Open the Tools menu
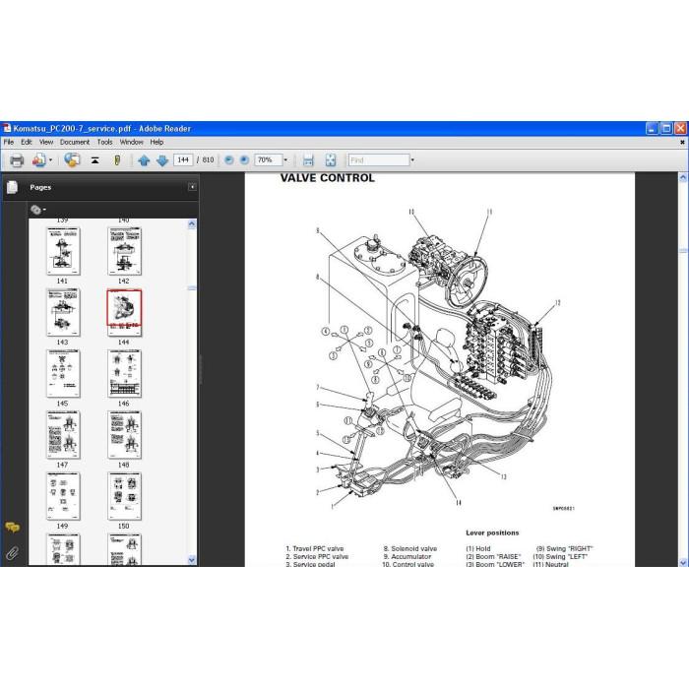Image resolution: width=689 pixels, height=689 pixels. coord(105,142)
